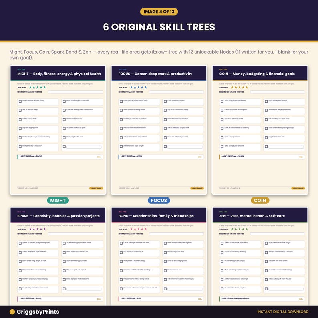Select the gold COIN label pill
Viewport: 318px width, 318px height.
point(260,200)
